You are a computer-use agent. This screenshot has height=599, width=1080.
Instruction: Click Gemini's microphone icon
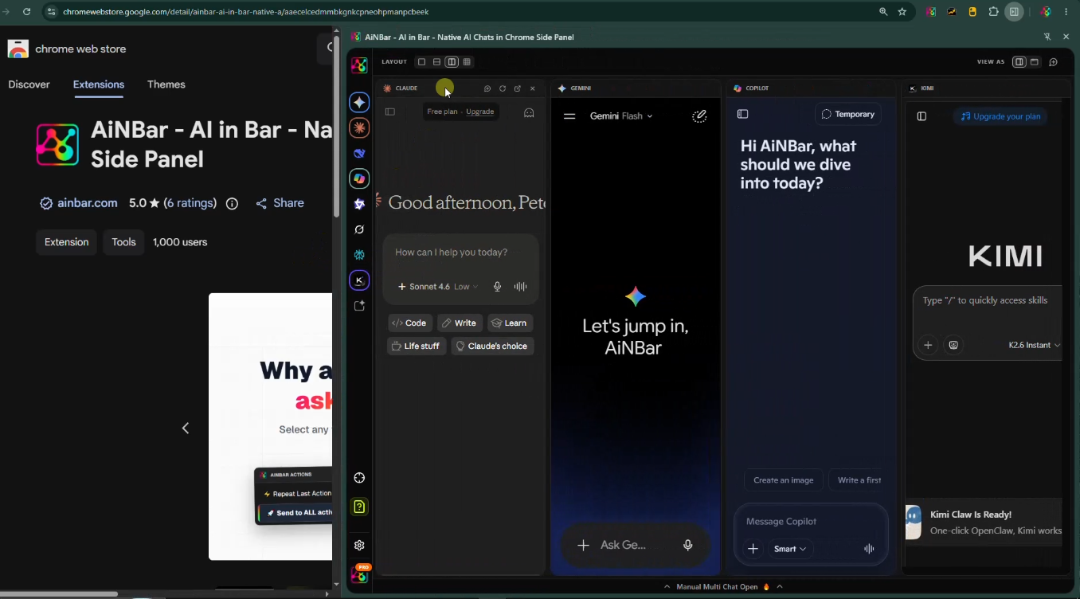[688, 545]
